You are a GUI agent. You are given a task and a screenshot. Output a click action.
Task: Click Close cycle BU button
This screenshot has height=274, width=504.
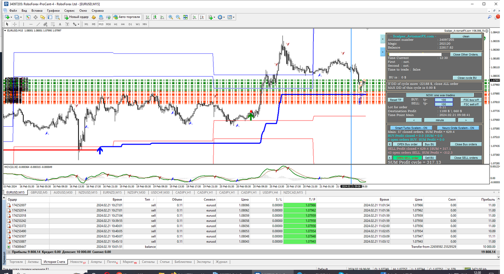466,78
